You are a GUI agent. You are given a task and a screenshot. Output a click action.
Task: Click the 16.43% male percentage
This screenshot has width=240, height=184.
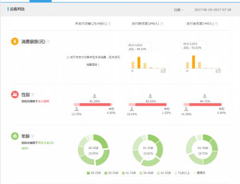click(x=132, y=114)
